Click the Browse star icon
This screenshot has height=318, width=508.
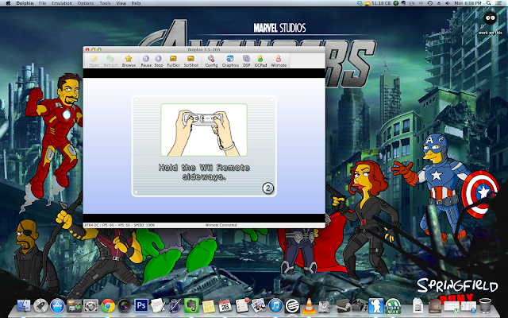129,60
